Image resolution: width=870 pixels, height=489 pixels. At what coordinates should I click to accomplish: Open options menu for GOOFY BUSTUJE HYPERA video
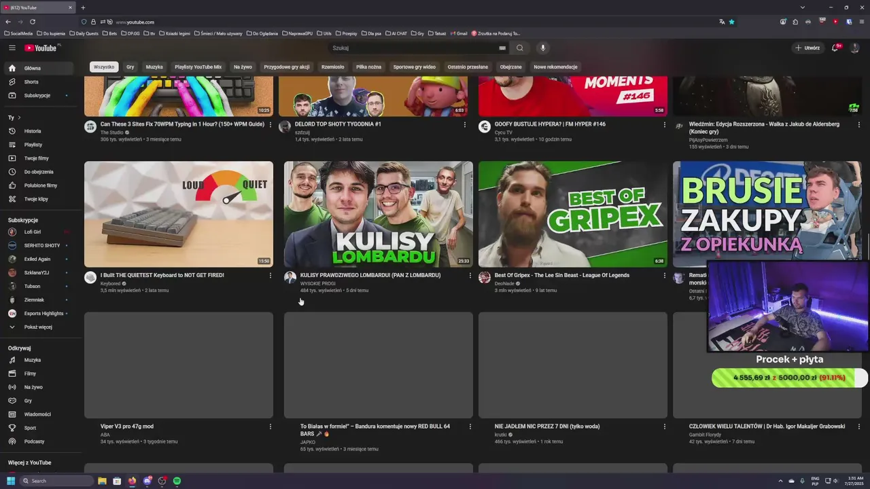[x=664, y=124]
